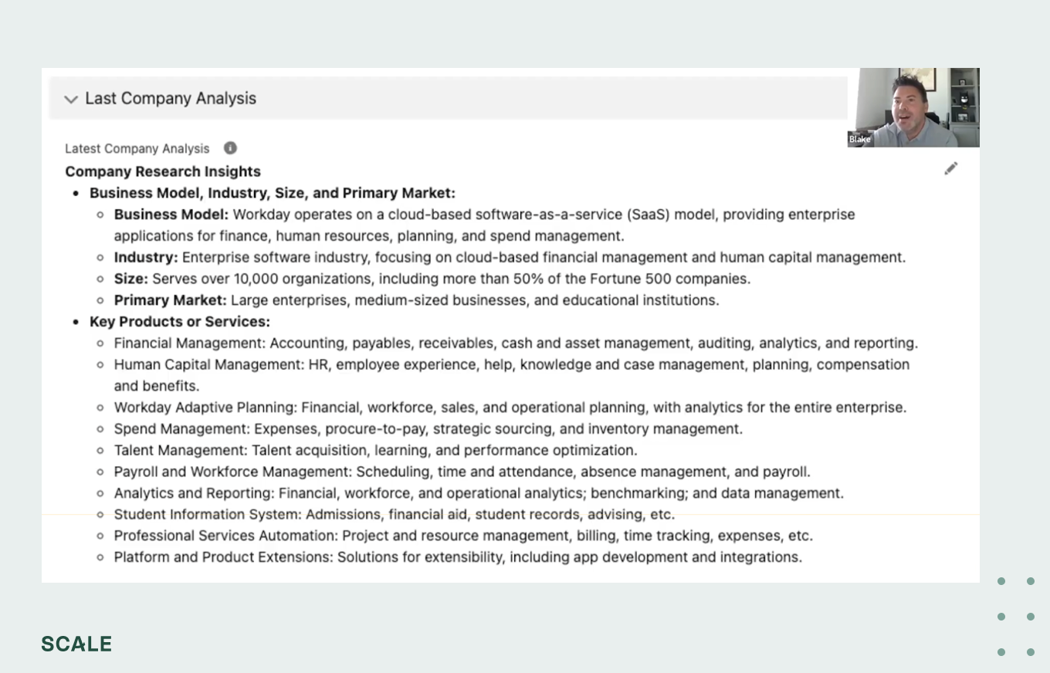Screen dimensions: 1050x673
Task: Click the Student Information System line
Action: click(x=394, y=515)
